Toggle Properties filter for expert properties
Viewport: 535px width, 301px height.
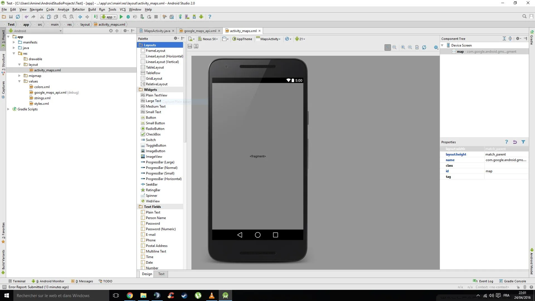[523, 142]
